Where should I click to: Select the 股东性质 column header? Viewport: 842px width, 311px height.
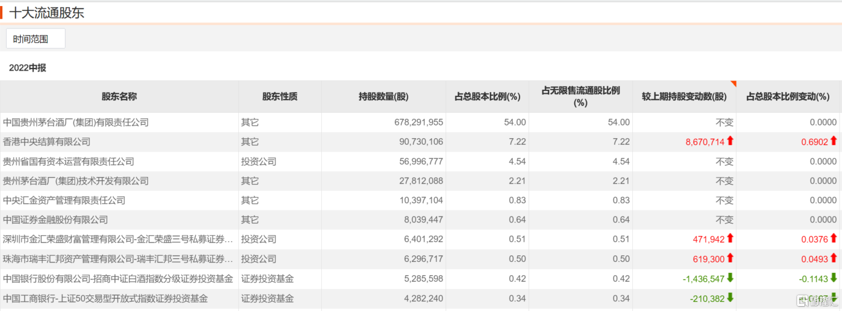point(279,96)
